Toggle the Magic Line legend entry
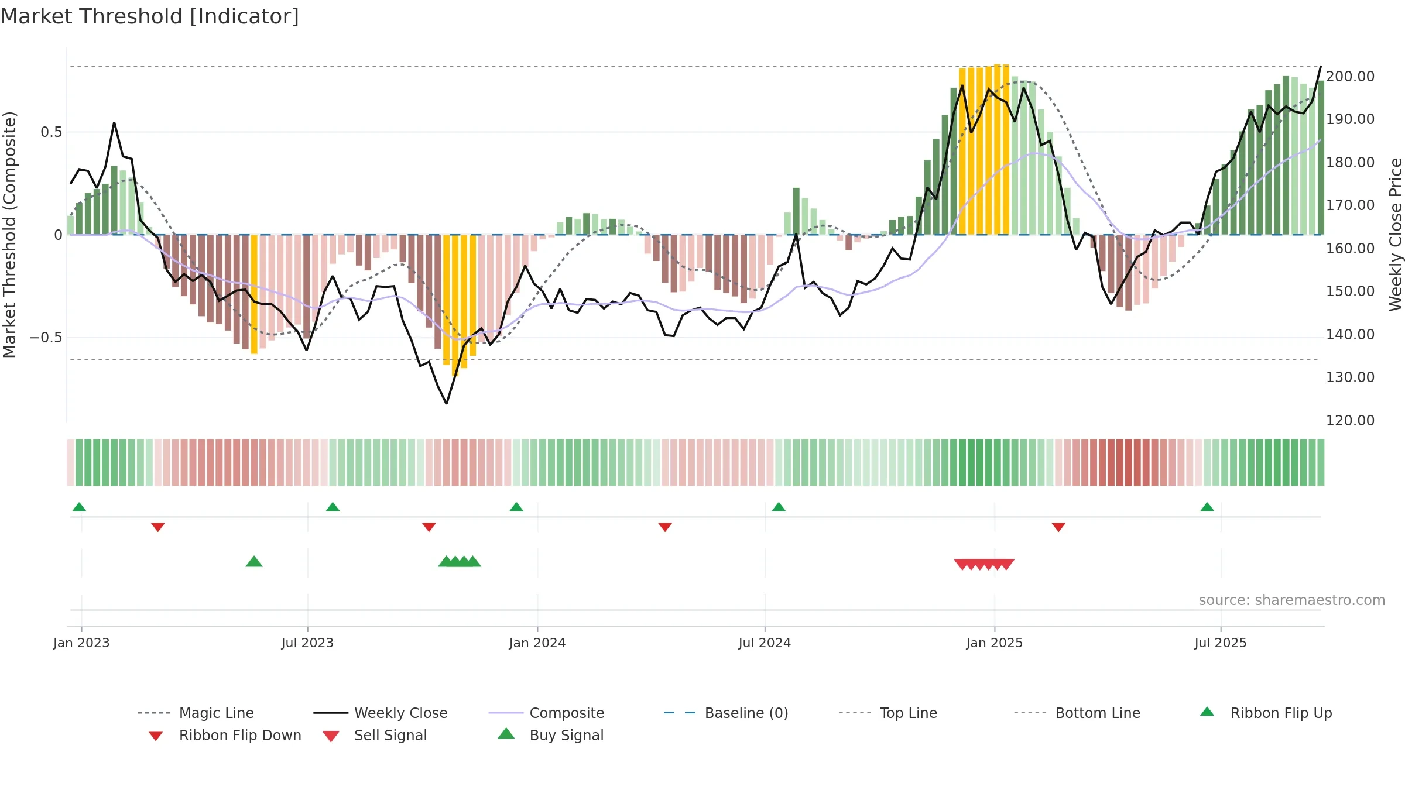The image size is (1405, 790). coord(196,713)
